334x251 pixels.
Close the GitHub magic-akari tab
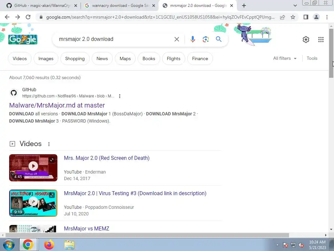76,6
